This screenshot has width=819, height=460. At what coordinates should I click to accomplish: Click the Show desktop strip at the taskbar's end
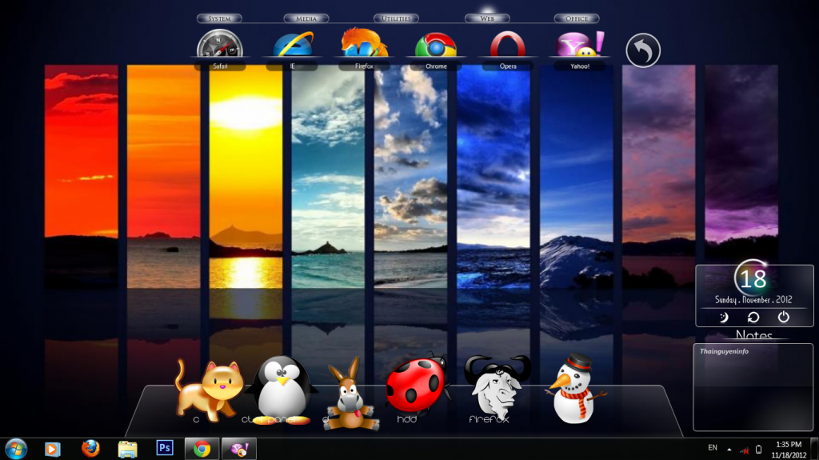814,449
